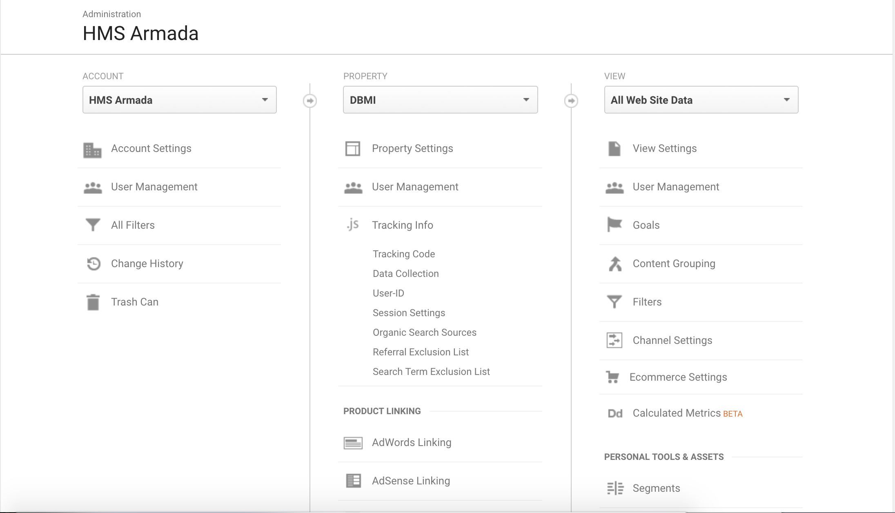The width and height of the screenshot is (895, 513).
Task: Open Property Settings
Action: pyautogui.click(x=412, y=149)
